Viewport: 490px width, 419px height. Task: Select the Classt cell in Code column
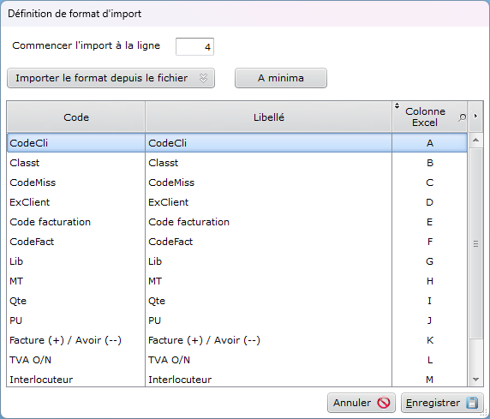tap(76, 163)
